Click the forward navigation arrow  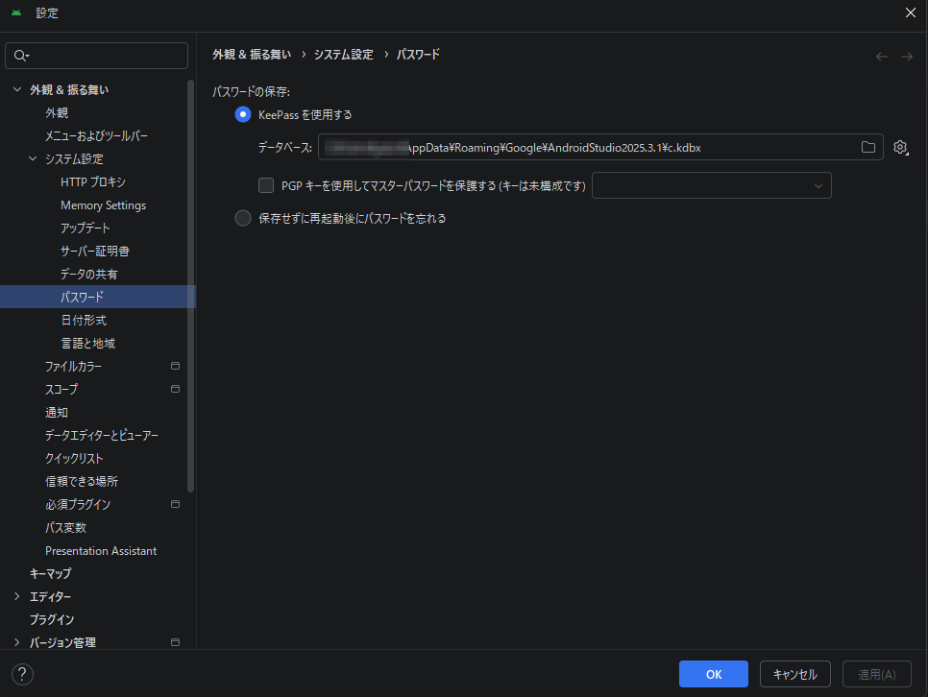point(906,57)
